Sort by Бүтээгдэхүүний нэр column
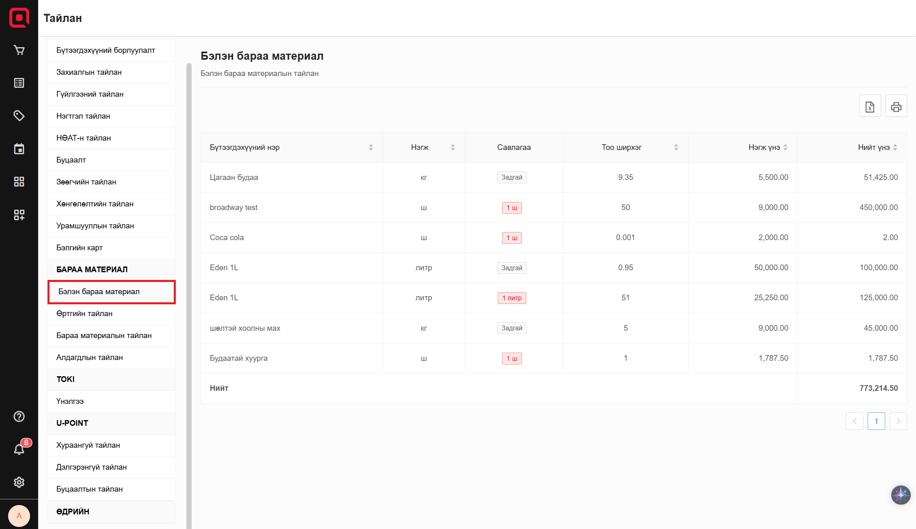 click(370, 147)
